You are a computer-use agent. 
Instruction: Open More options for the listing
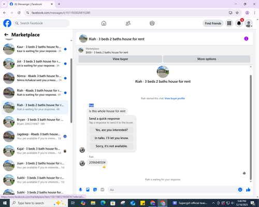click(x=207, y=59)
